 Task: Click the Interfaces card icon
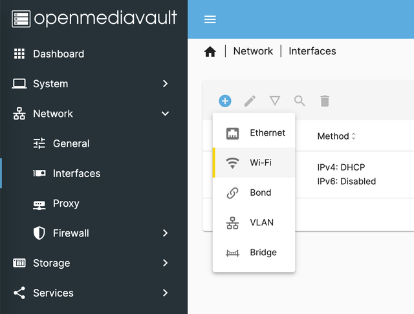(39, 173)
